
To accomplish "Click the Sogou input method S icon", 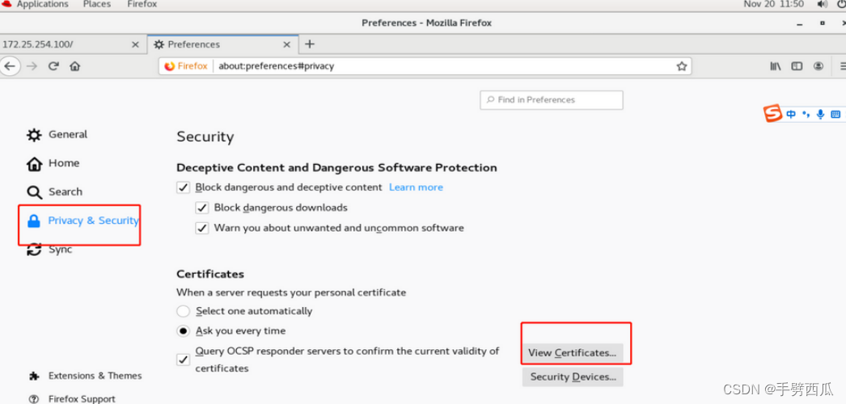I will [x=772, y=114].
